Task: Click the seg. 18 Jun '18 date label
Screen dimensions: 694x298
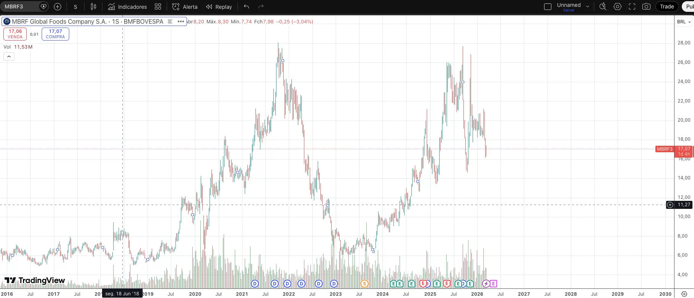Action: (122, 294)
